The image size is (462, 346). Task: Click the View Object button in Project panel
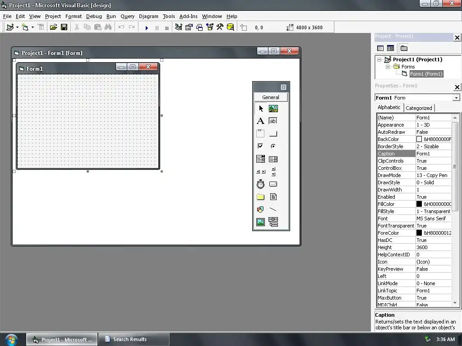click(x=390, y=48)
